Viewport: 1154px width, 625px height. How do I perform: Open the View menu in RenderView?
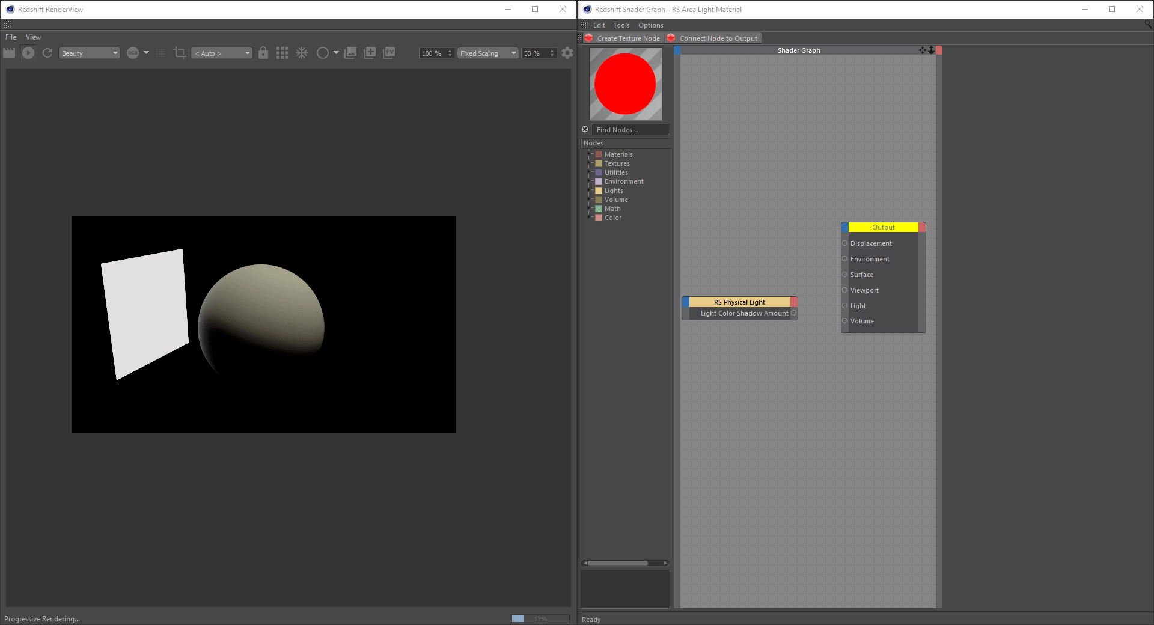[33, 37]
